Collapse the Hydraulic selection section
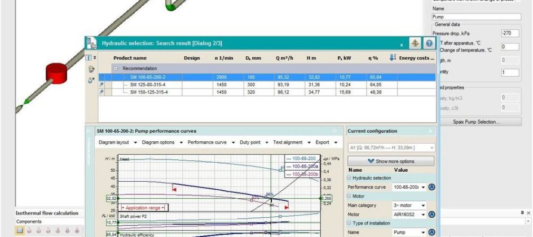Screen dimensions: 533x237 click(x=350, y=178)
